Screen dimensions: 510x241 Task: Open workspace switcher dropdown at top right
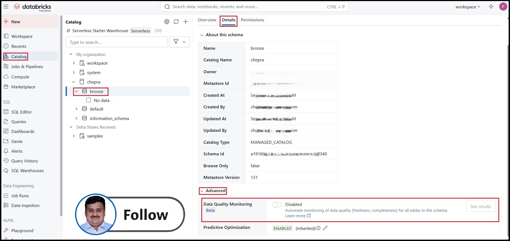point(468,7)
